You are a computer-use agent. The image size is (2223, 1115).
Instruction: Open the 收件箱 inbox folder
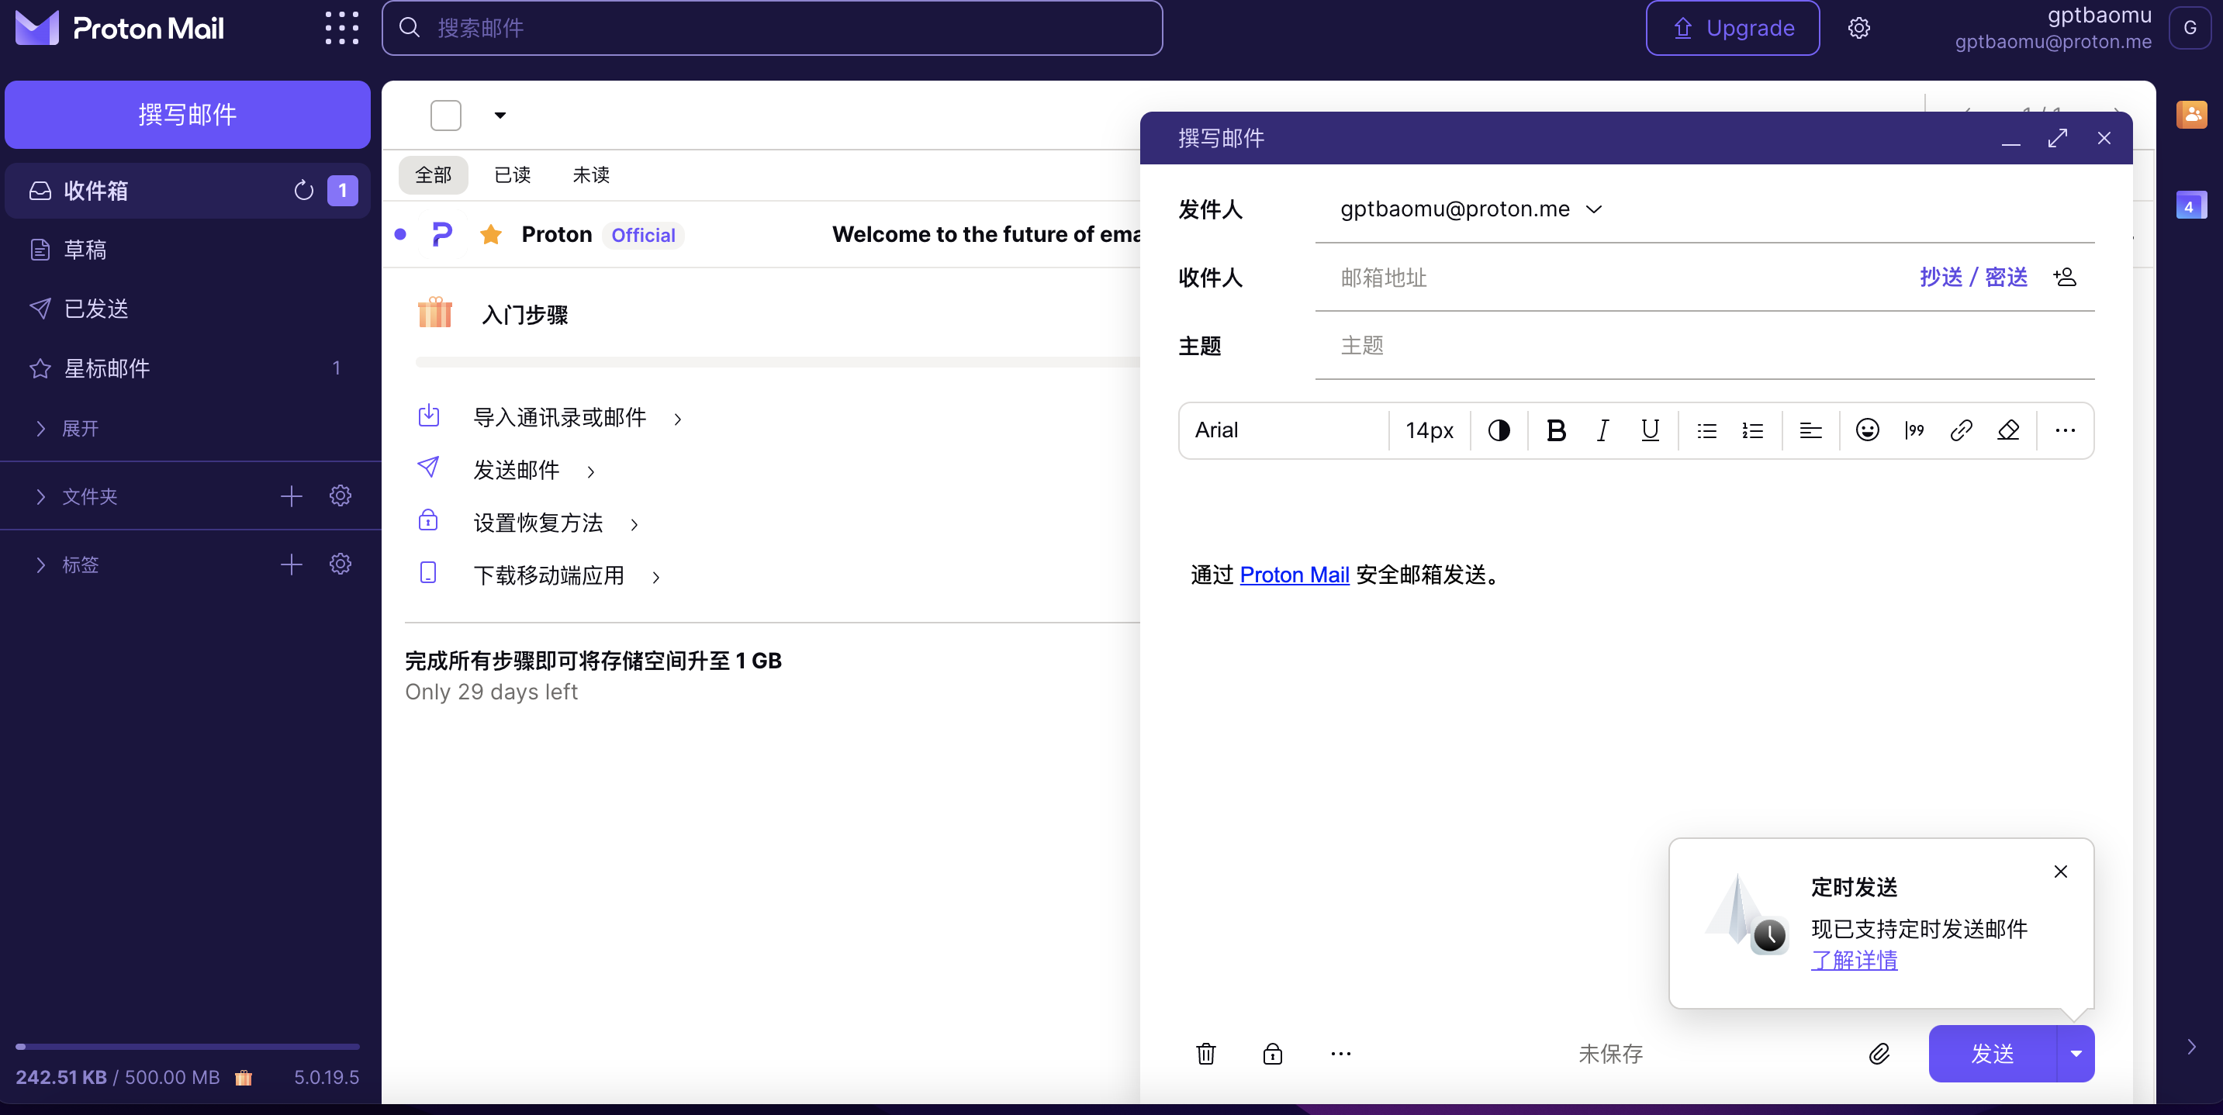pyautogui.click(x=187, y=191)
